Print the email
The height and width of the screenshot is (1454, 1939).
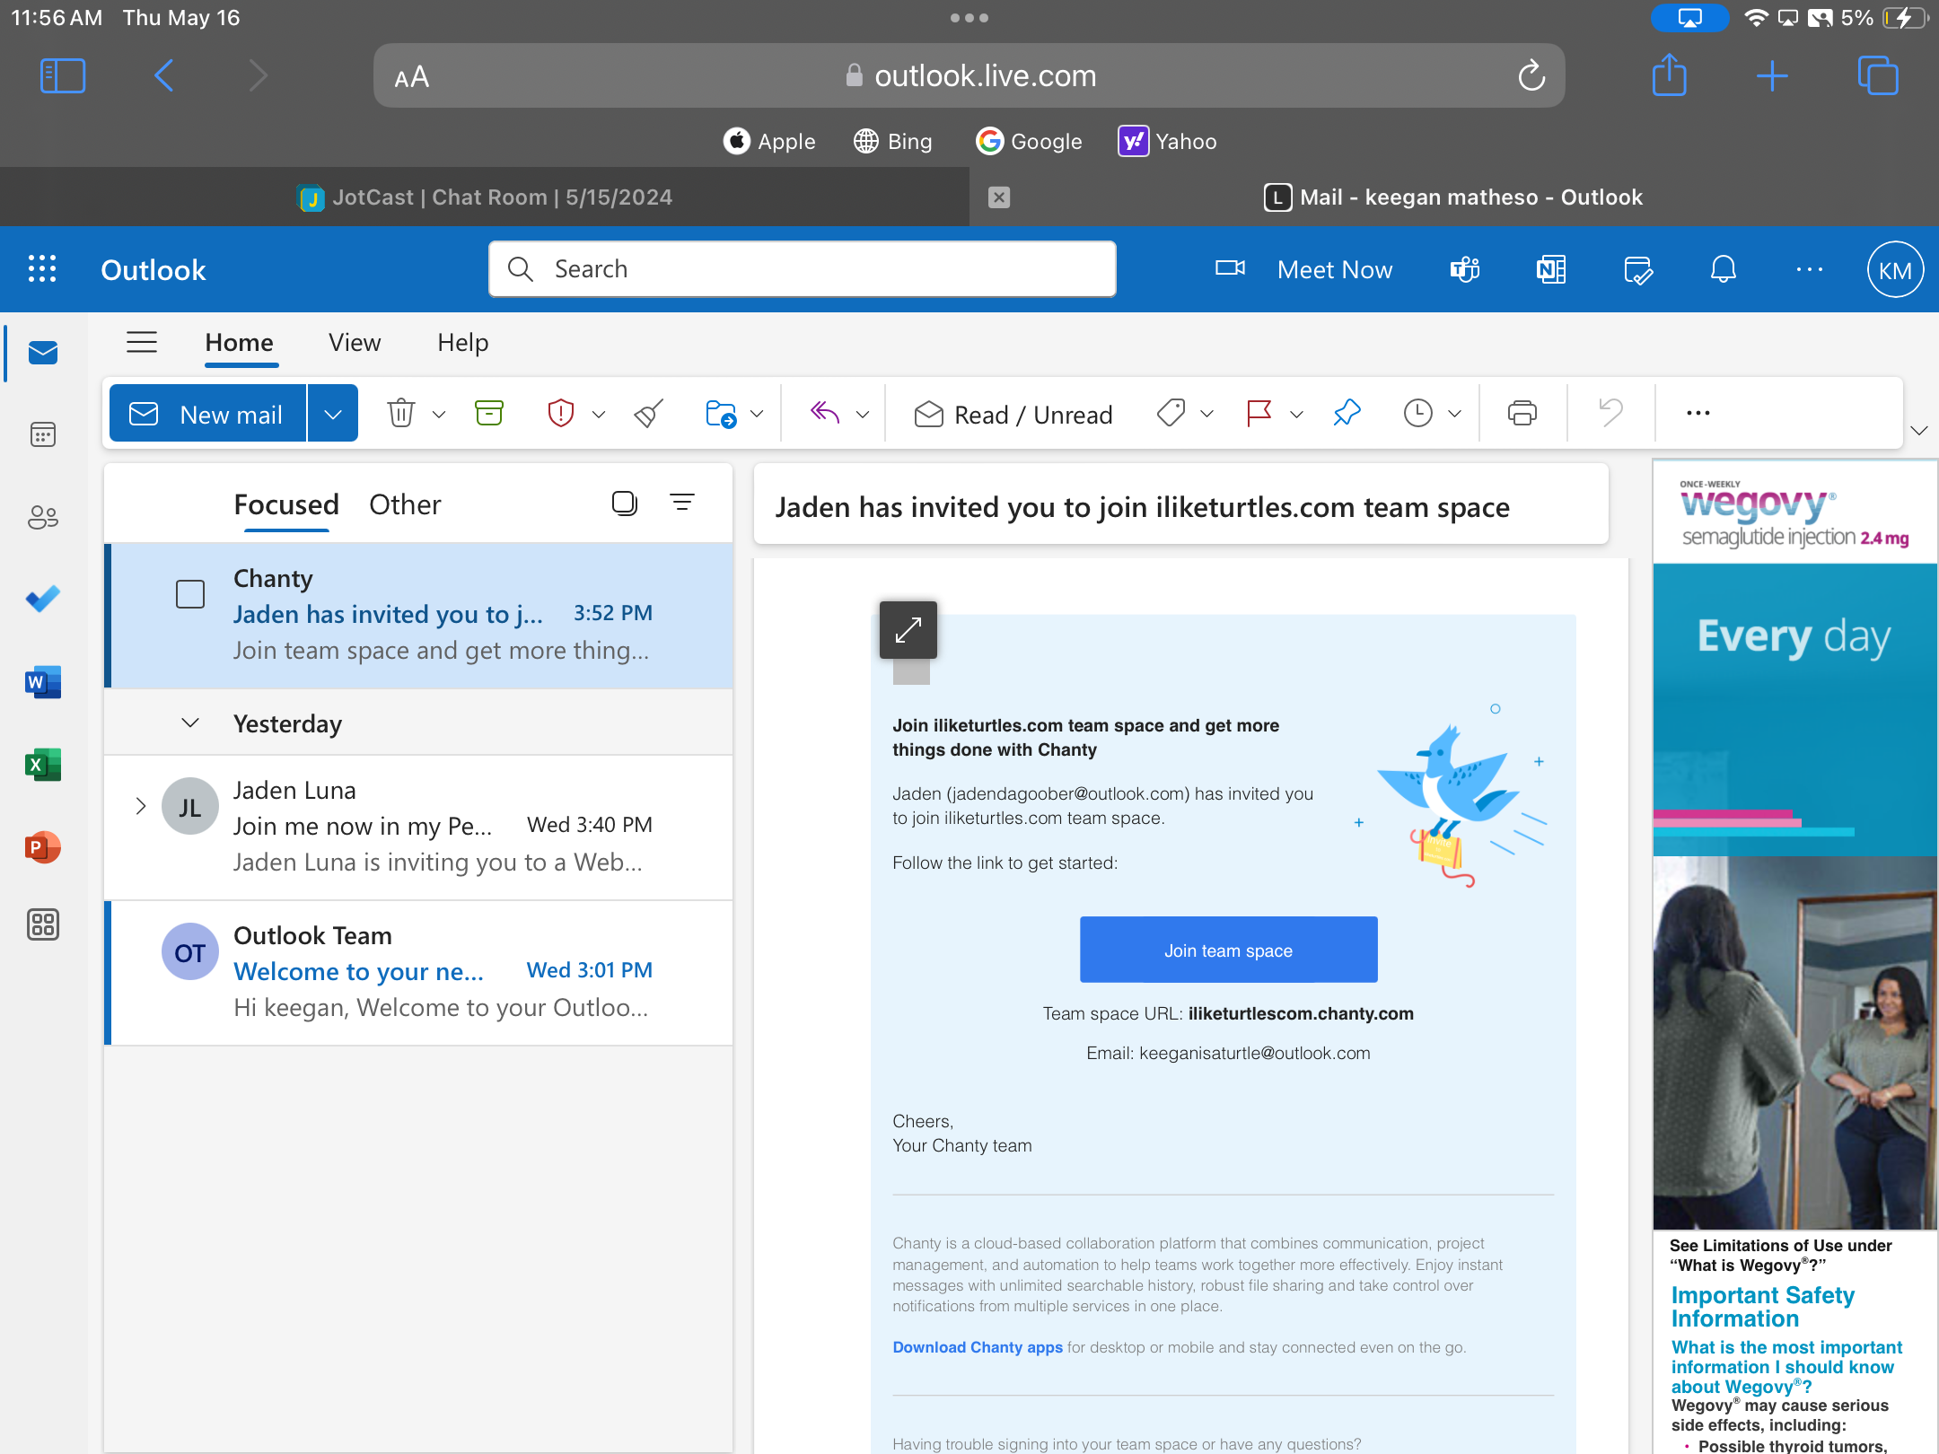[x=1522, y=413]
